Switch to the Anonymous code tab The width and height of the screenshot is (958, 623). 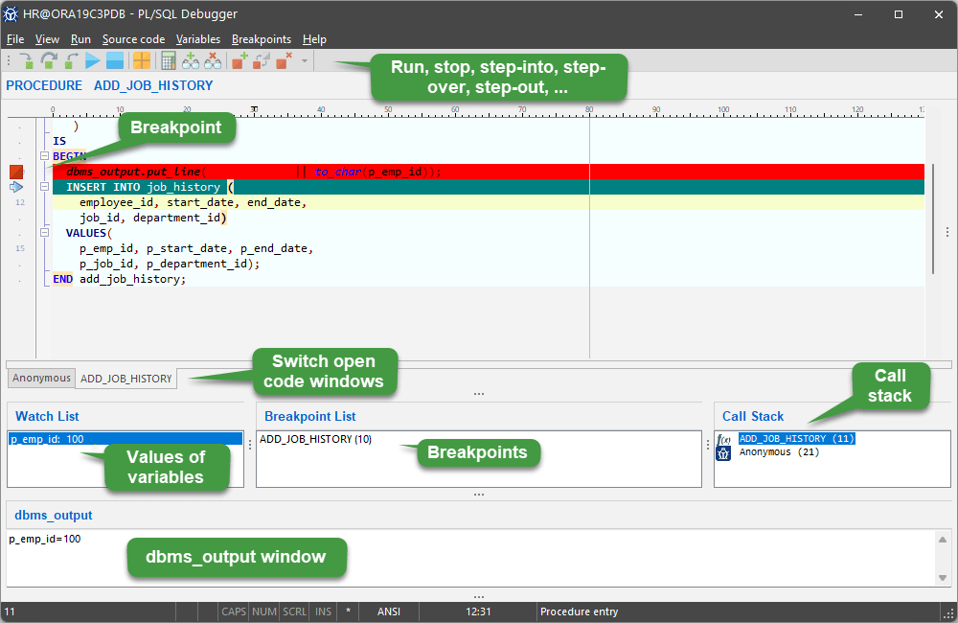tap(40, 378)
